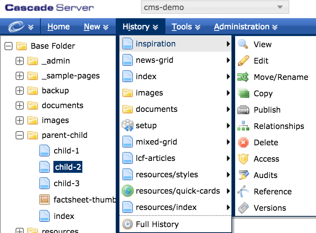Select the child-3 page in tree
The width and height of the screenshot is (316, 233).
coord(66,183)
